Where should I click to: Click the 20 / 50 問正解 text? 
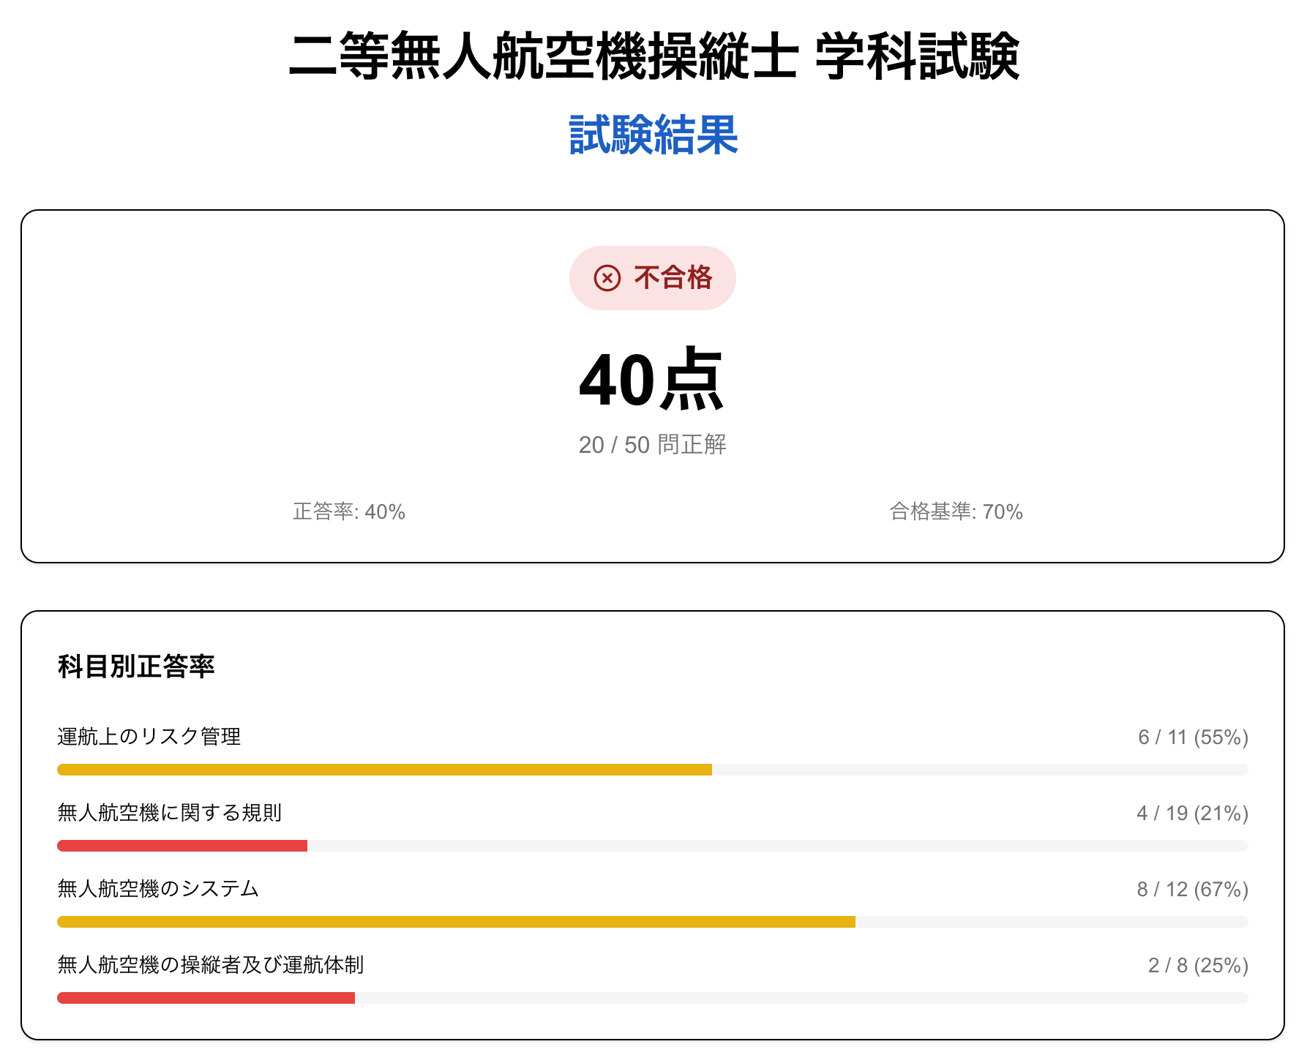652,445
